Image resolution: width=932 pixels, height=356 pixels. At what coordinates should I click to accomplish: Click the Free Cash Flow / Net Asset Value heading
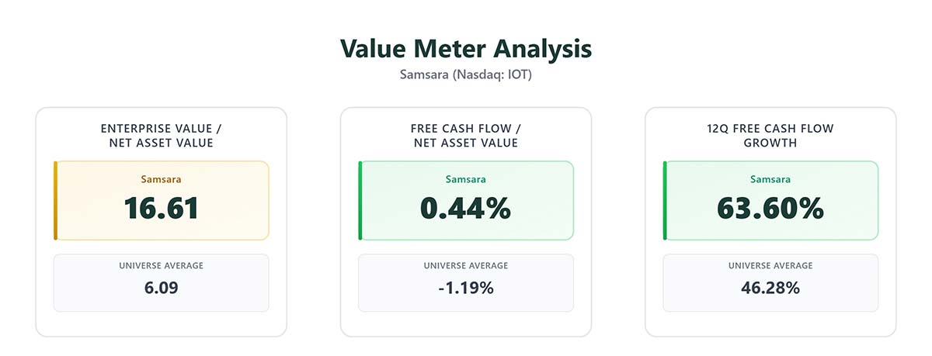pyautogui.click(x=466, y=136)
